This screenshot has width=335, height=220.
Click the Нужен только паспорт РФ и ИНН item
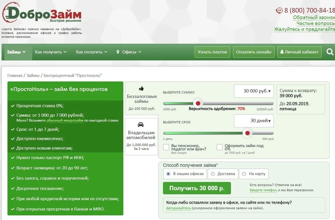pos(50,158)
